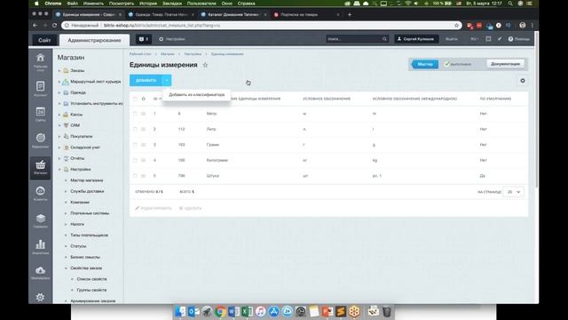Open the Аналитика bar chart sidebar icon
Screen dimensions: 568x320
(40, 246)
